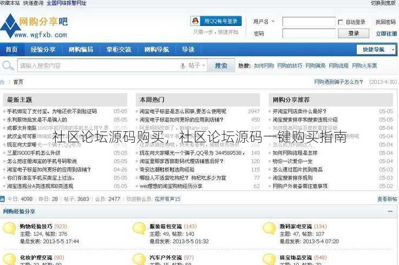The image size is (399, 265).
Task: Open post 开淘宝网店卖什么最好?
Action: coord(299,111)
